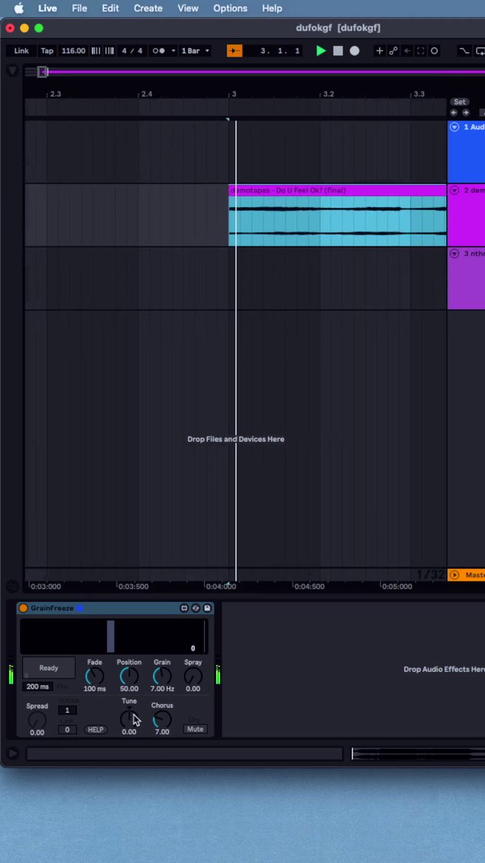Click the Capture MIDI bracket icon

pyautogui.click(x=421, y=51)
